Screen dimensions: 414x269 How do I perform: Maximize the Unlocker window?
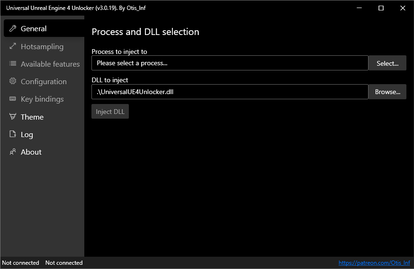pos(381,8)
